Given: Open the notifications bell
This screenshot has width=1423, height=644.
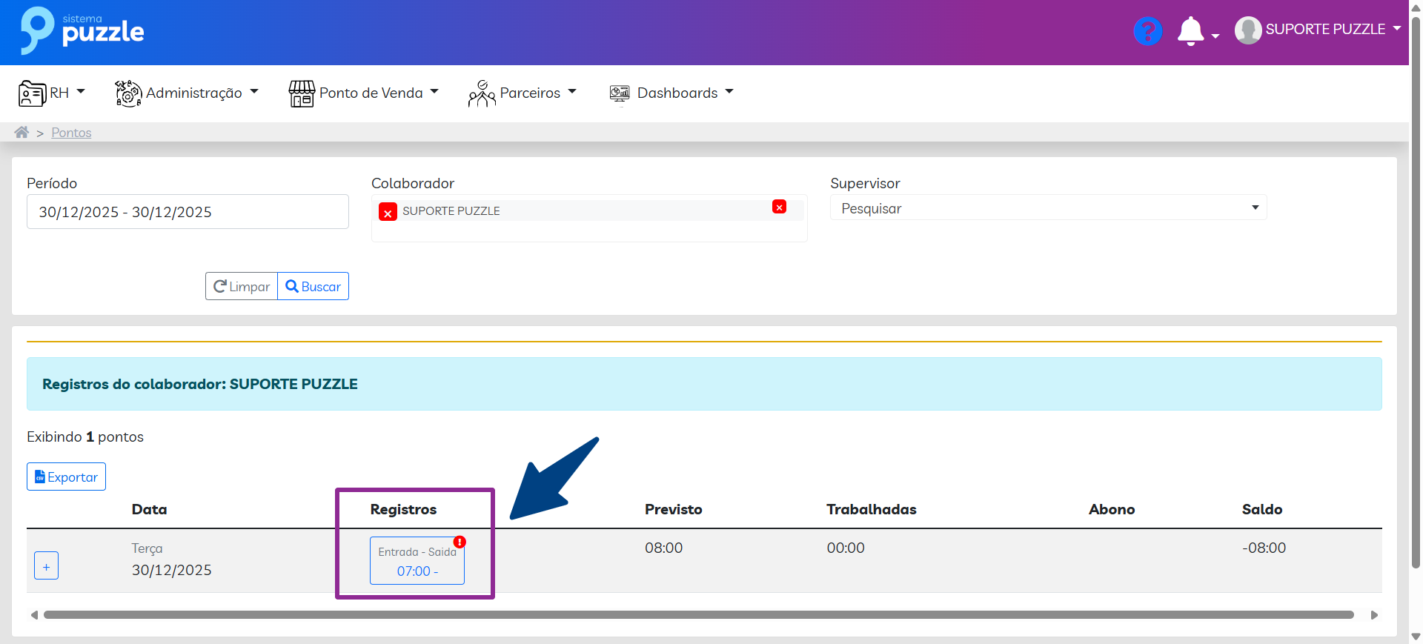Looking at the screenshot, I should (x=1190, y=31).
